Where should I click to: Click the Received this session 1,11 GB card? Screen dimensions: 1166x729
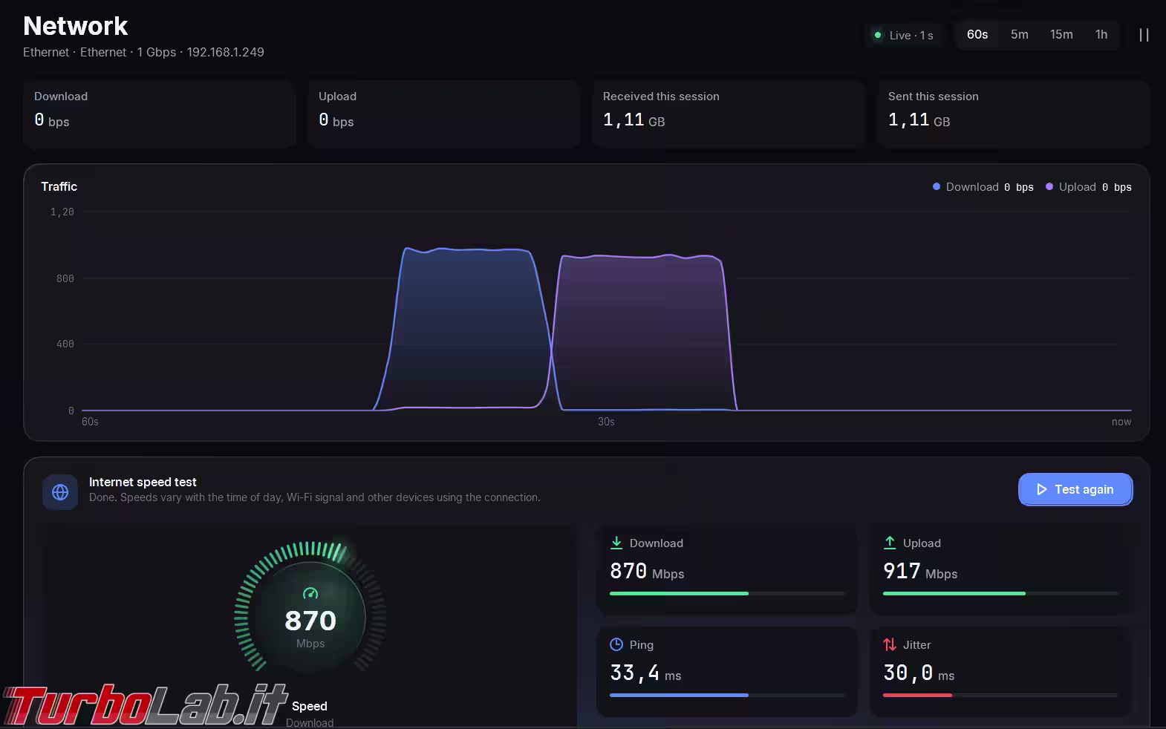coord(729,114)
